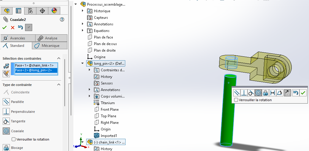Undo the last mate in the PropertyManager
This screenshot has width=309, height=151.
tap(21, 27)
